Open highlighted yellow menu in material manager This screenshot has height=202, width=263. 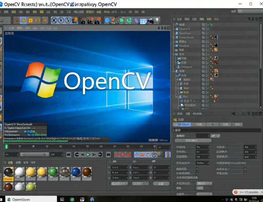click(10, 162)
